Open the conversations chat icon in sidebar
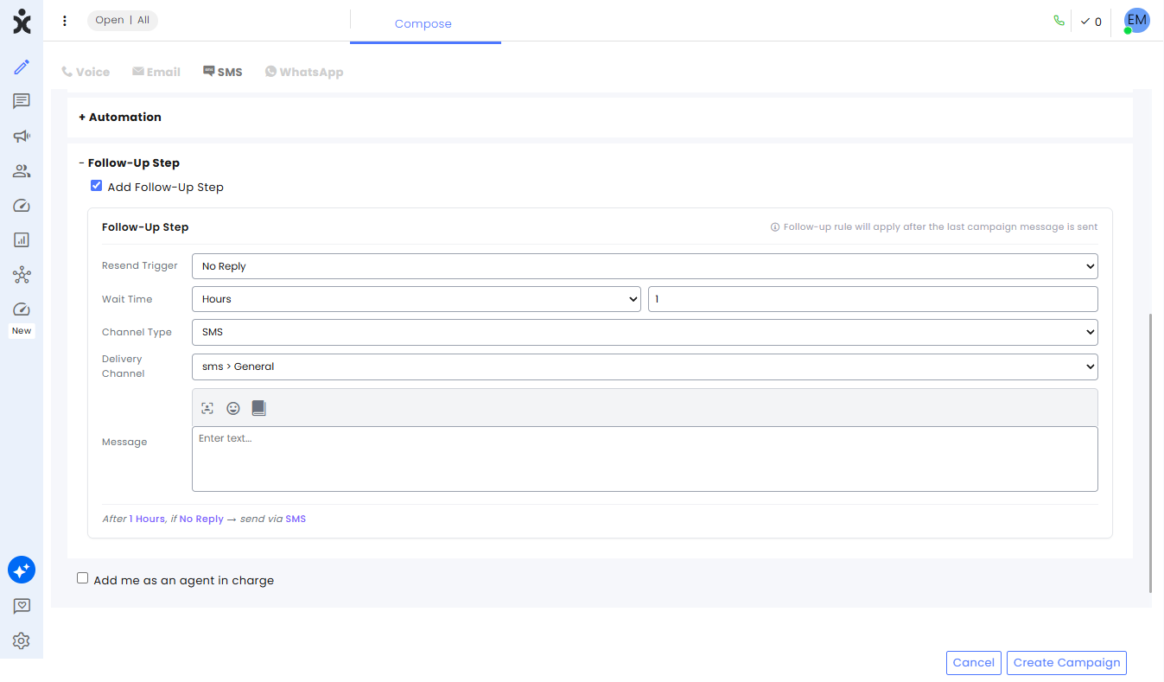 (x=22, y=101)
